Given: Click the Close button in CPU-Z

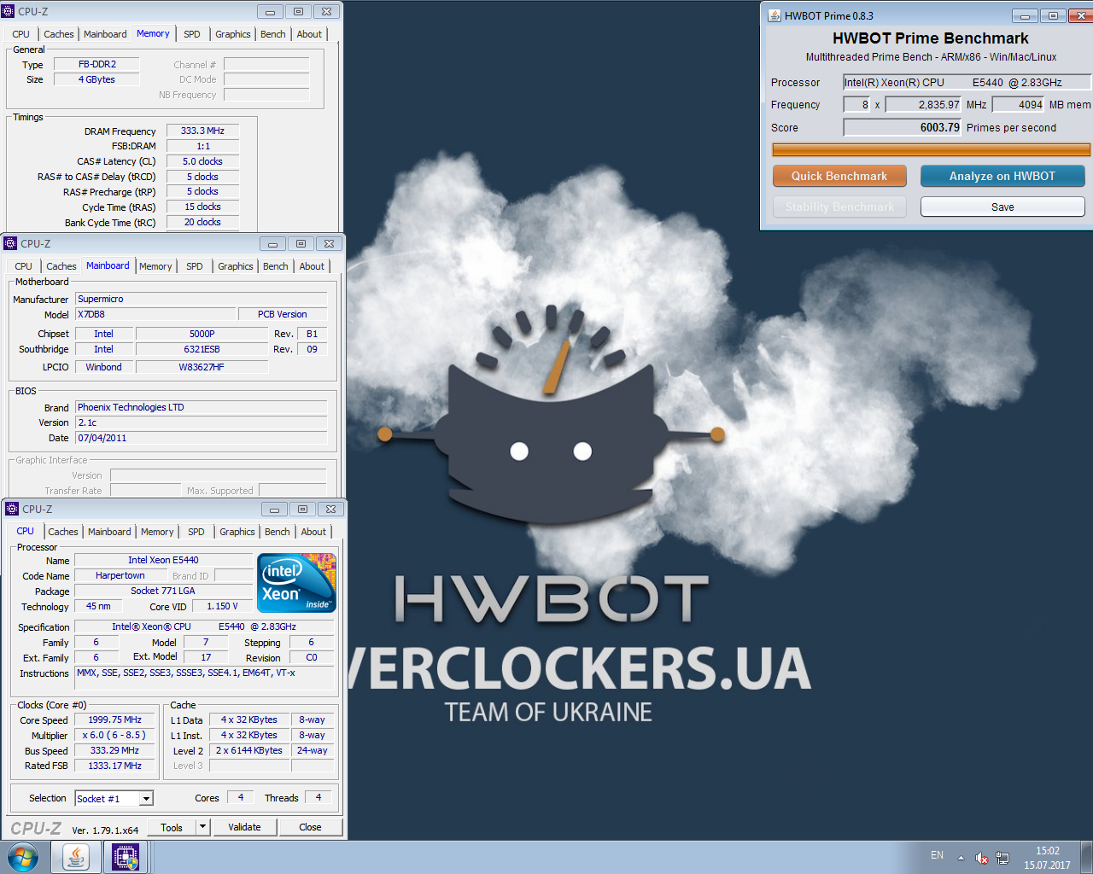Looking at the screenshot, I should 310,827.
